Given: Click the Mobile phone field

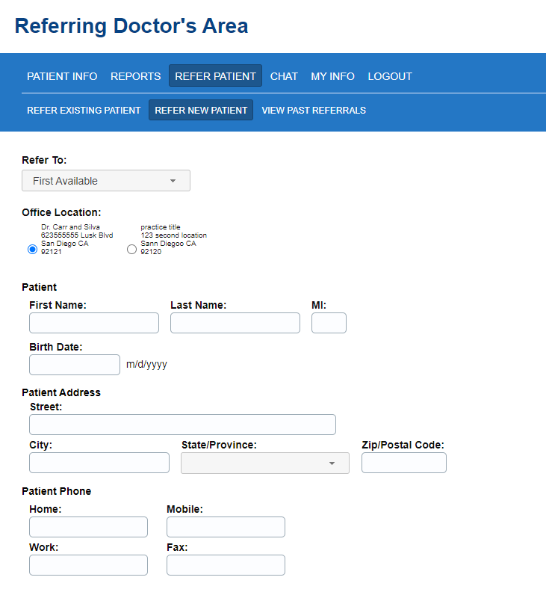Looking at the screenshot, I should [226, 527].
